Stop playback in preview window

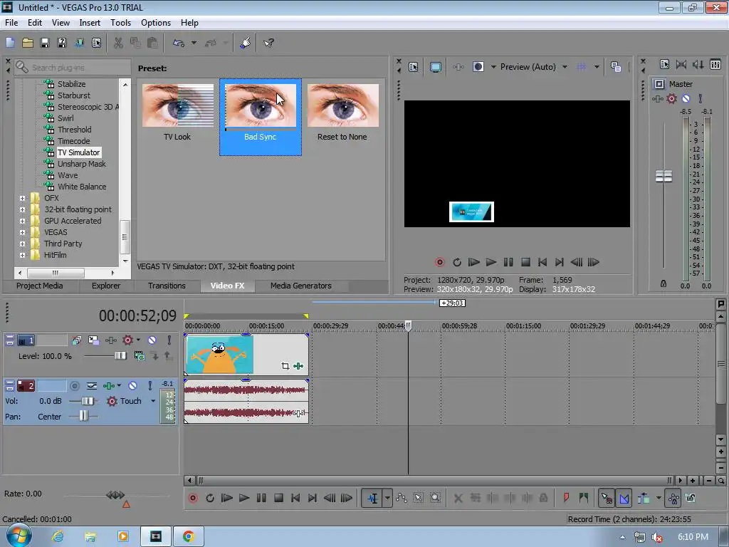point(525,262)
